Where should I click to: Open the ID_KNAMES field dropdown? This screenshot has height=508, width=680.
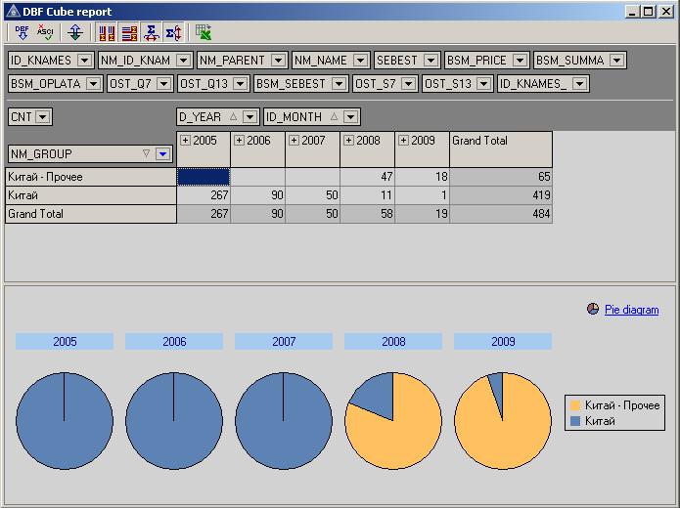pyautogui.click(x=84, y=61)
